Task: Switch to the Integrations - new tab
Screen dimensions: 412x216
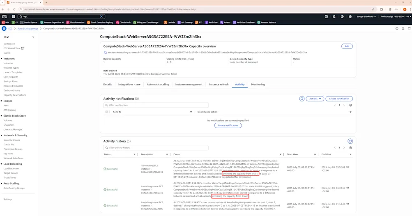Action: pos(129,84)
